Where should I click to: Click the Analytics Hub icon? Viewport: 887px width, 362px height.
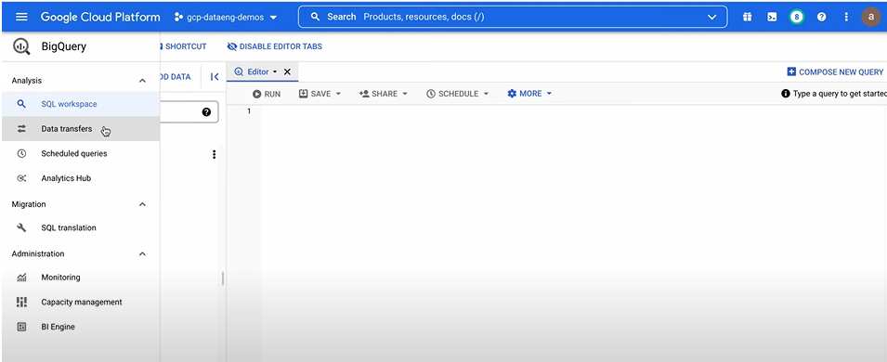pos(21,178)
